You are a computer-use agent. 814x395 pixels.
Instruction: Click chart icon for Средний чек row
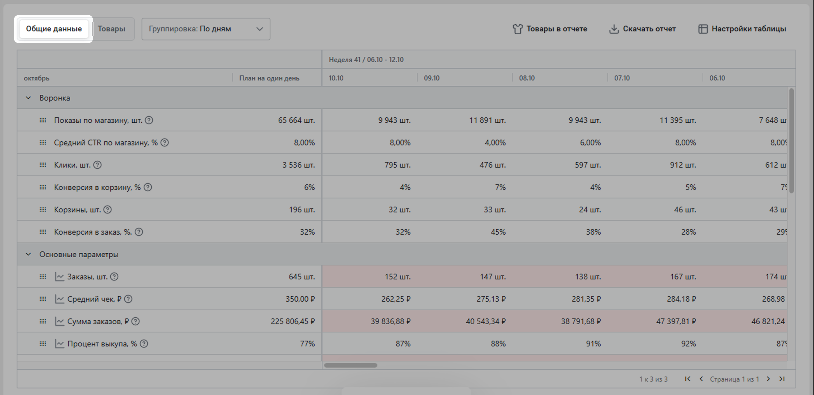[59, 299]
